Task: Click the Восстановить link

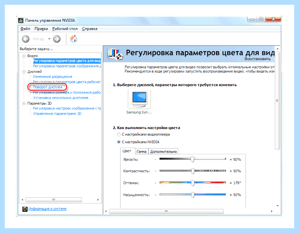Action: (258, 59)
